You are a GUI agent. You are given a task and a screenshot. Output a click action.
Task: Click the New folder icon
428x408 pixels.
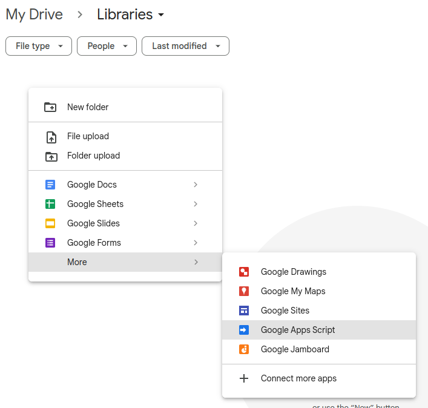coord(50,107)
